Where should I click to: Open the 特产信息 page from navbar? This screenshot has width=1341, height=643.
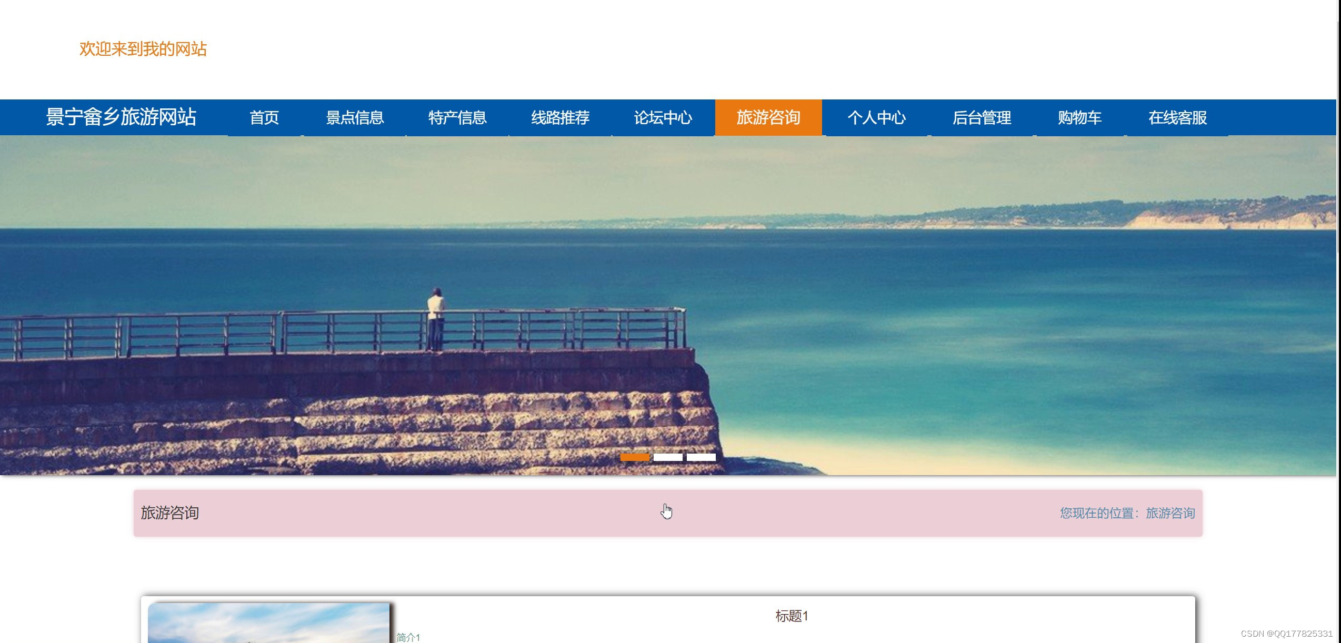pos(457,117)
